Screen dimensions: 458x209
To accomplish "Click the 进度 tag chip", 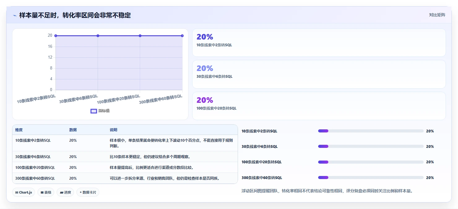I will tap(65, 192).
